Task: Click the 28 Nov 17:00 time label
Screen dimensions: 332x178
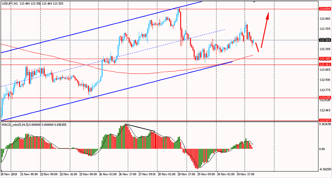Action: click(187, 174)
